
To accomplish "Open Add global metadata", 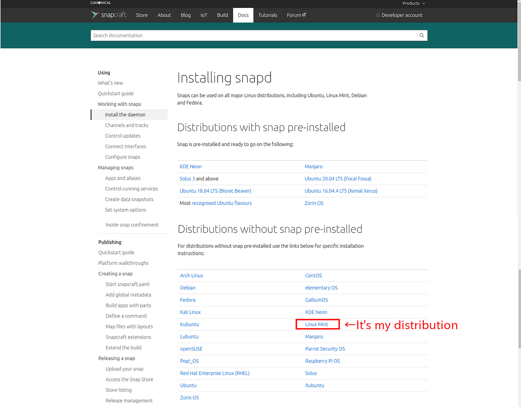I will click(128, 295).
